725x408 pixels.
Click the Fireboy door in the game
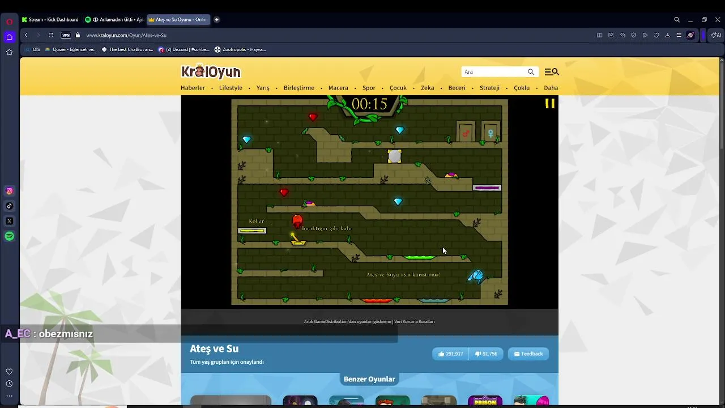pyautogui.click(x=466, y=131)
